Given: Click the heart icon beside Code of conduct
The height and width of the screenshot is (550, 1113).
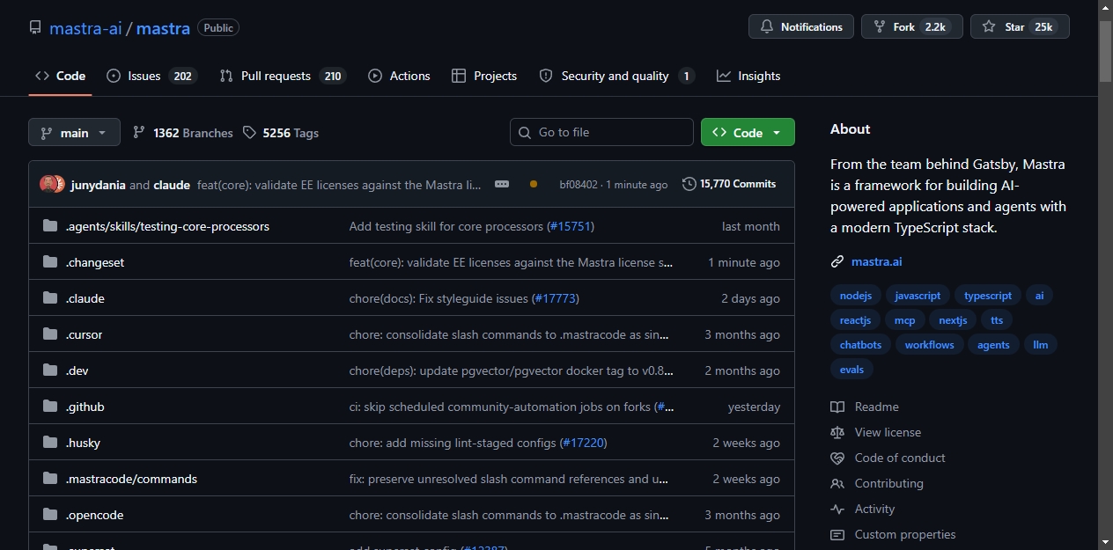Looking at the screenshot, I should point(837,458).
